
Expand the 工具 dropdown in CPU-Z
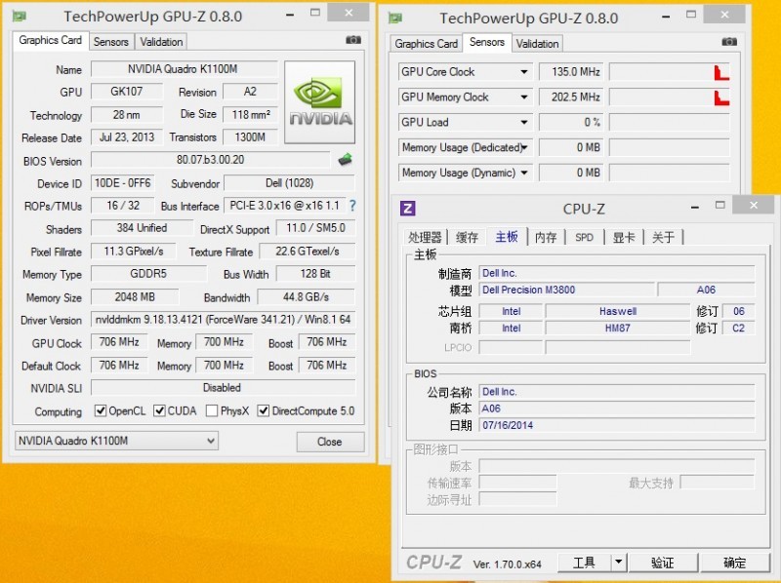pyautogui.click(x=619, y=563)
